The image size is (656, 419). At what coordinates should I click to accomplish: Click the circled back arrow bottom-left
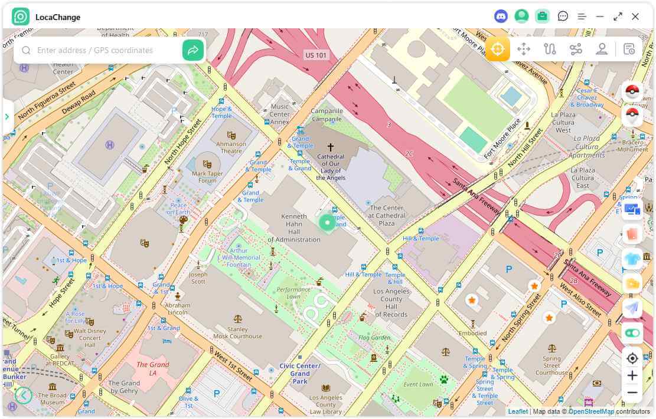tap(24, 395)
